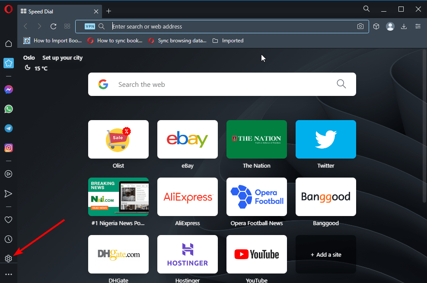Open 'How to Import Boo...' bookmark
The width and height of the screenshot is (427, 283).
[53, 41]
